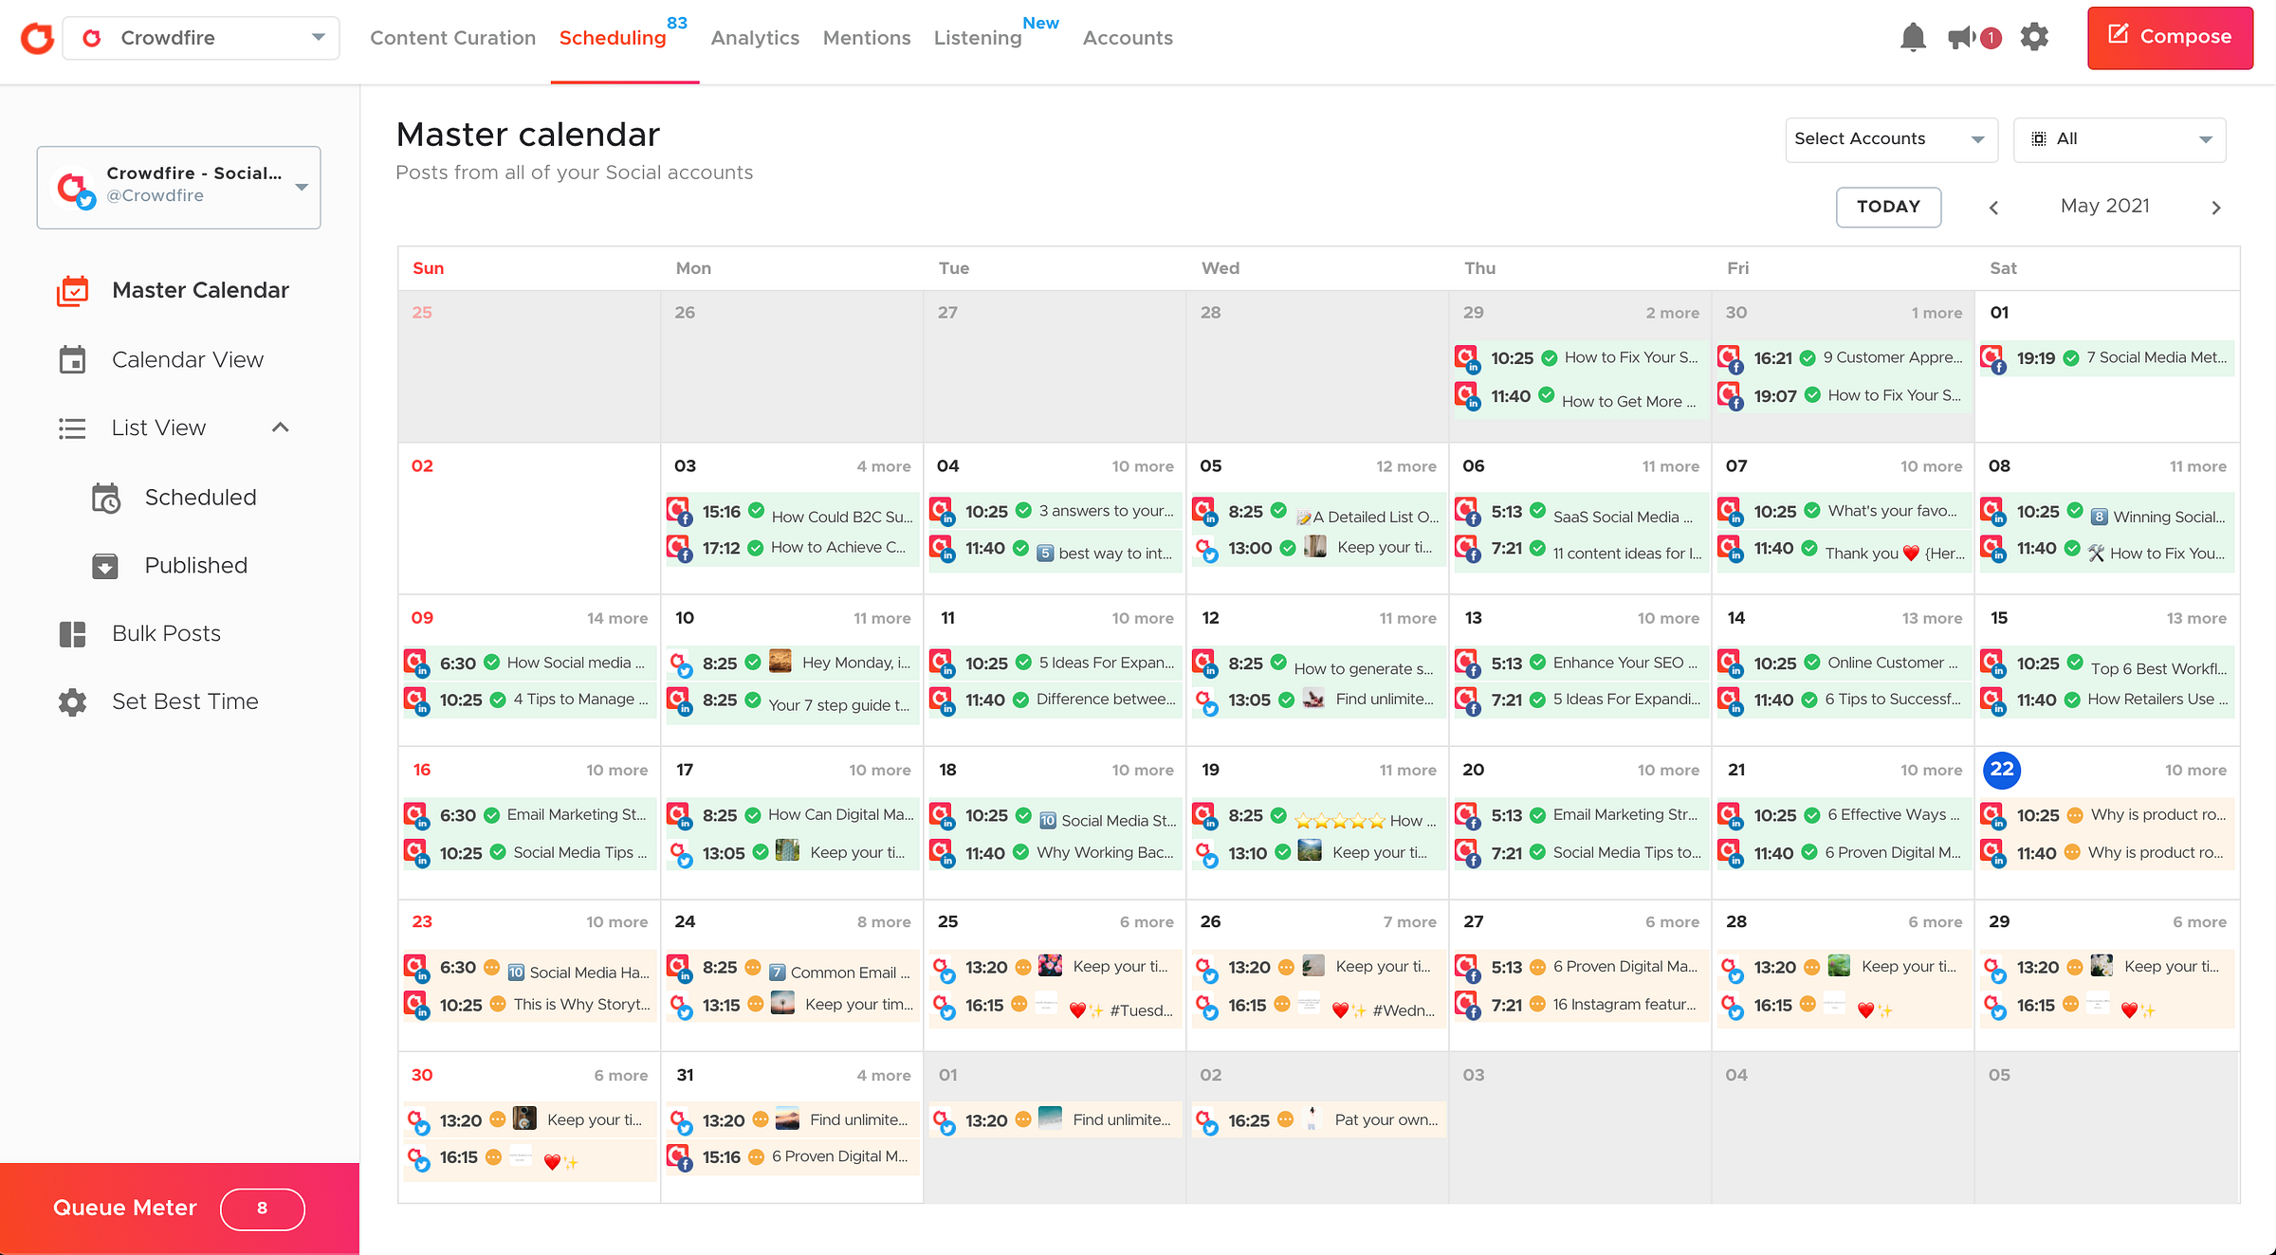2276x1255 pixels.
Task: Open the Select Accounts dropdown
Action: tap(1891, 139)
